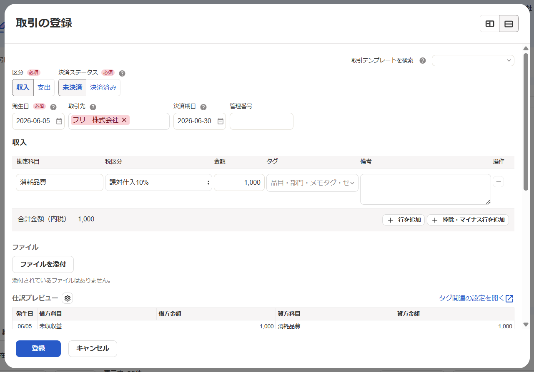Click 勘定科目 field 消耗品費

[60, 182]
